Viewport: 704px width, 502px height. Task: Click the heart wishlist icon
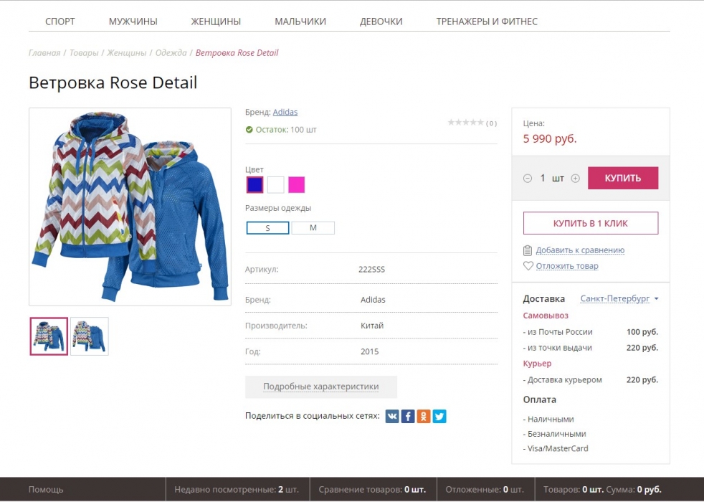click(x=528, y=266)
